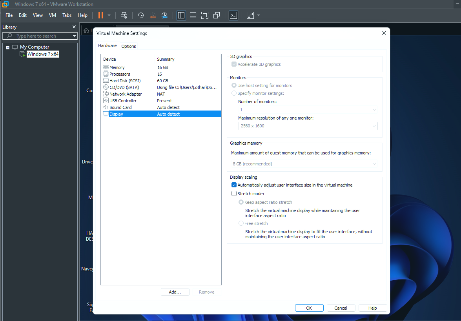Pause the virtual machine with the orange button
The width and height of the screenshot is (461, 321).
[101, 15]
